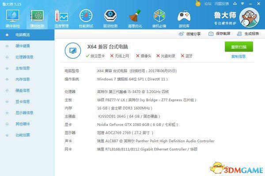Click the 华硕 P8Z77-V LX motherboard value
The height and width of the screenshot is (176, 265).
(147, 100)
